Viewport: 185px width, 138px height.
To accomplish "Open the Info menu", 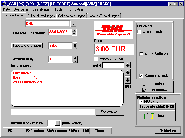I will tap(68, 9).
